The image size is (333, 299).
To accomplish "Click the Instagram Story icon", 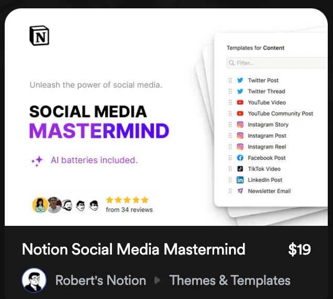I will pyautogui.click(x=240, y=125).
